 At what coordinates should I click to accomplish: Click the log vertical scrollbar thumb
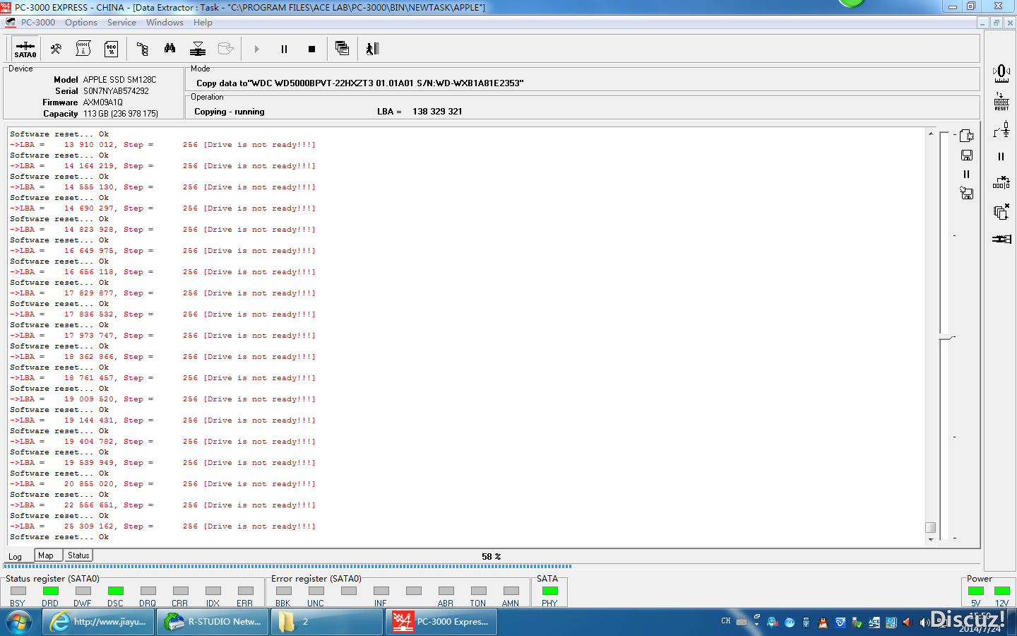[x=931, y=527]
